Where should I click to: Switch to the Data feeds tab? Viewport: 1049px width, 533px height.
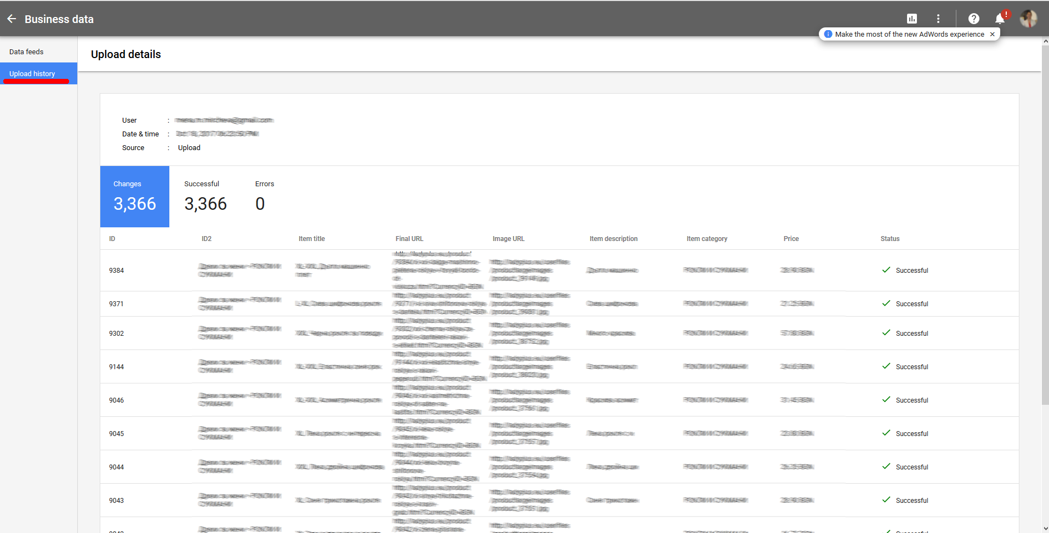pyautogui.click(x=26, y=51)
